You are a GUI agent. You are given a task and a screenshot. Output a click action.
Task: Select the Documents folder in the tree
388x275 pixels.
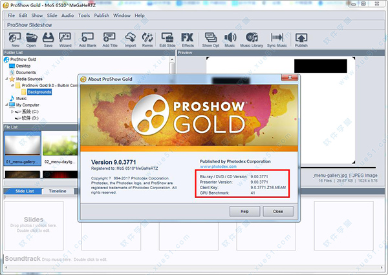(x=23, y=72)
